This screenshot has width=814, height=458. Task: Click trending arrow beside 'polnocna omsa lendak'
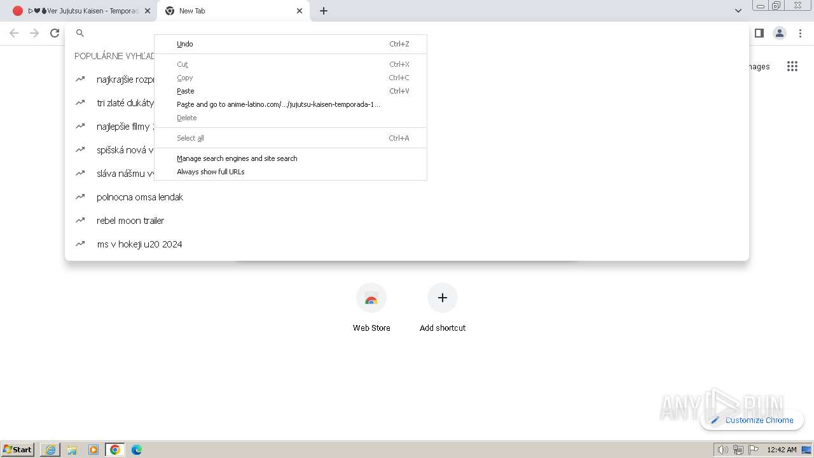pyautogui.click(x=80, y=197)
